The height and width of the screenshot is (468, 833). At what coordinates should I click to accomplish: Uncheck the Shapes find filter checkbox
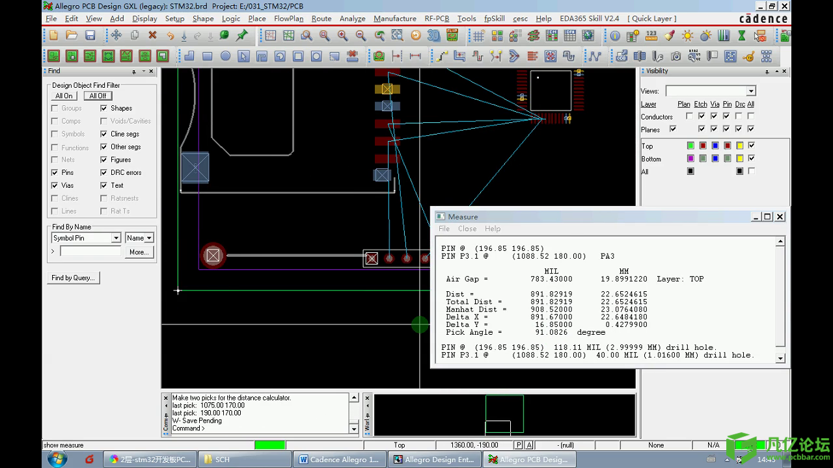[x=103, y=108]
